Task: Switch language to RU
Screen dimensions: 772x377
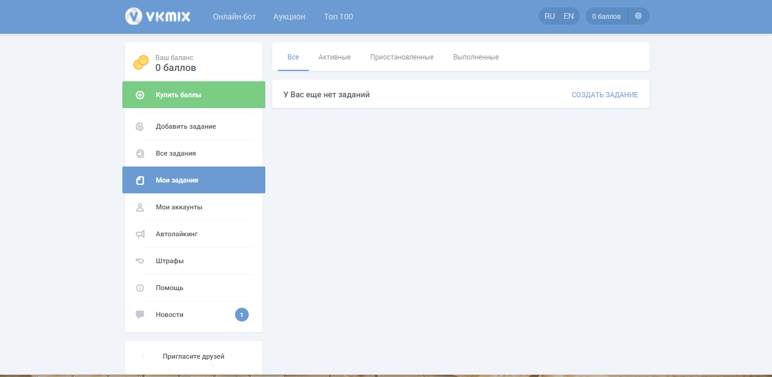Action: 550,16
